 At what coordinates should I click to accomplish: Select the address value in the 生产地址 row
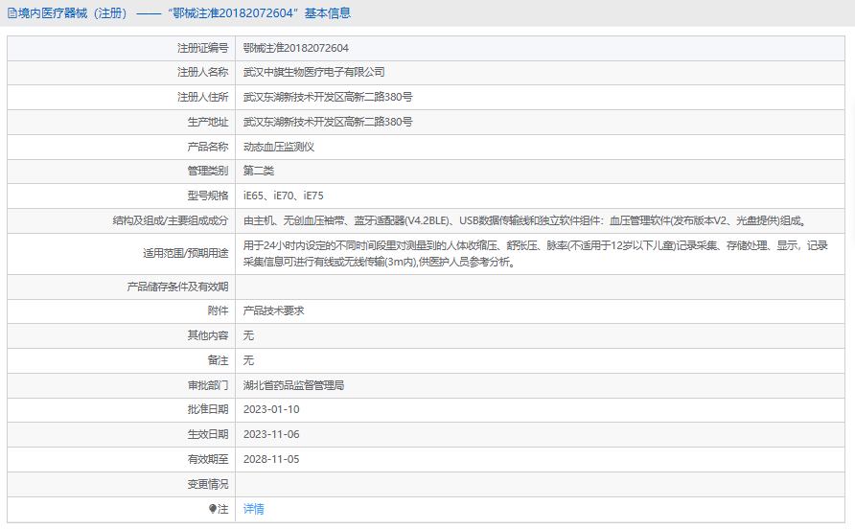click(x=328, y=122)
